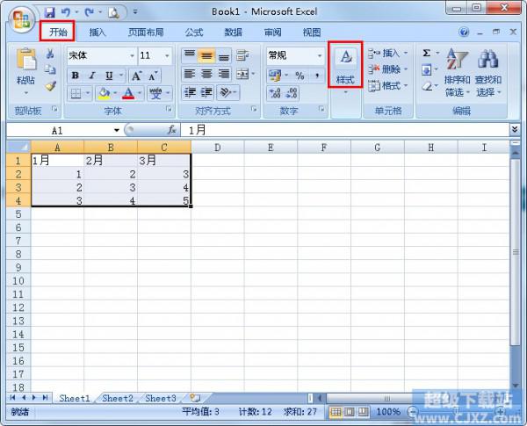527x426 pixels.
Task: Select the Sheet2 worksheet tab
Action: coord(118,398)
